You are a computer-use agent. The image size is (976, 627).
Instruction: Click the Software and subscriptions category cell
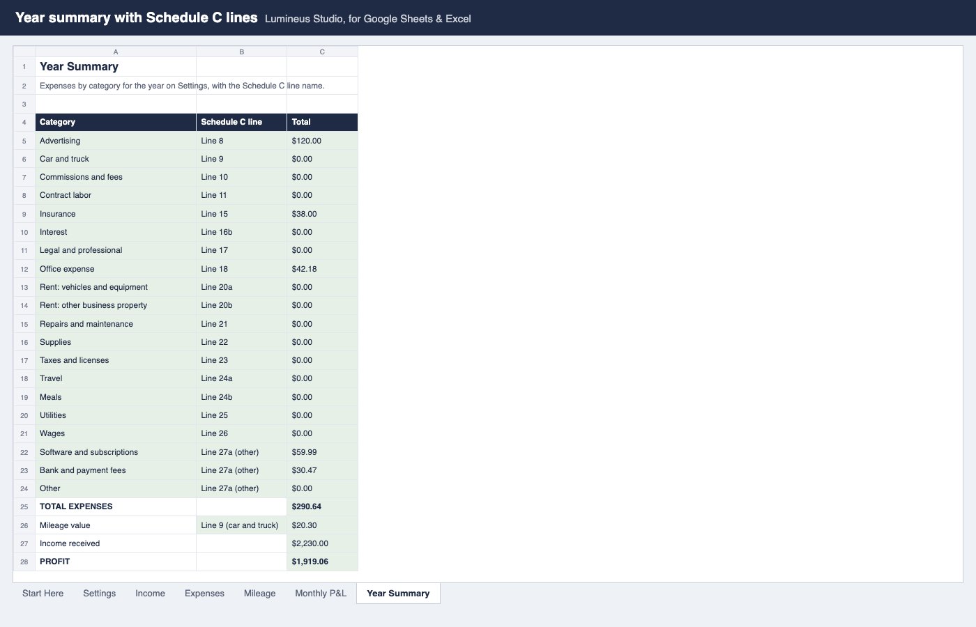[116, 452]
